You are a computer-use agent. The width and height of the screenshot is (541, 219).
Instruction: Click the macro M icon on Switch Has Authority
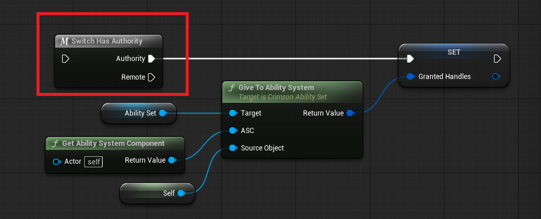click(x=64, y=41)
